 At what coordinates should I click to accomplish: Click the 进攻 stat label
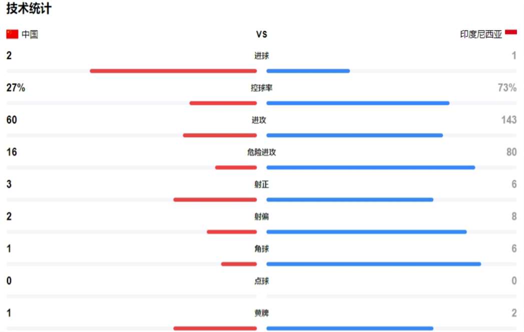pyautogui.click(x=259, y=120)
